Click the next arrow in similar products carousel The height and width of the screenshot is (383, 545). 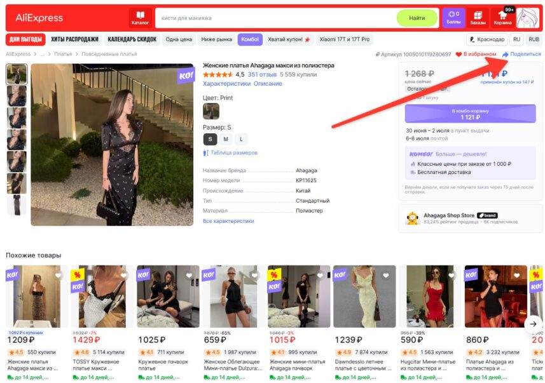(533, 324)
